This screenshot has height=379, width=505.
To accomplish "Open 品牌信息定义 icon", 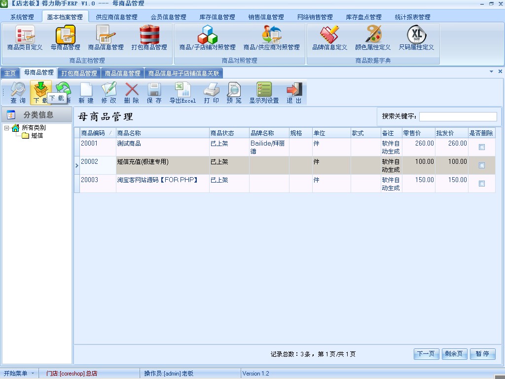I will point(329,38).
